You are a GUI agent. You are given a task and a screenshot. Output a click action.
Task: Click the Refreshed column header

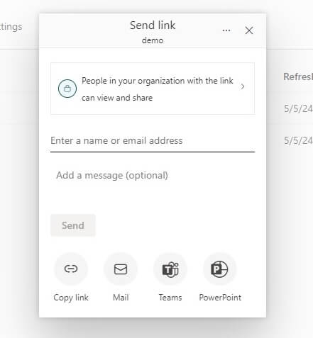coord(298,77)
